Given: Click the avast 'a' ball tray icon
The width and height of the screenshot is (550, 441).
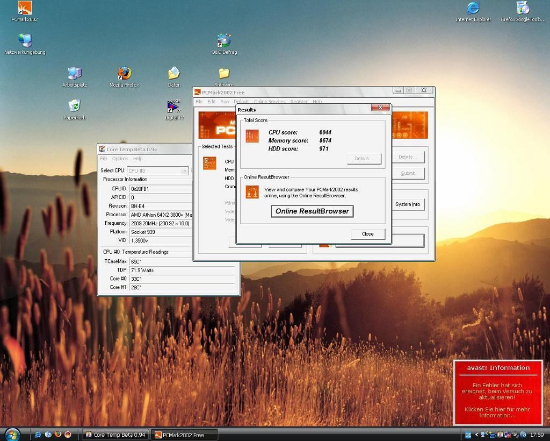Looking at the screenshot, I should pos(523,435).
